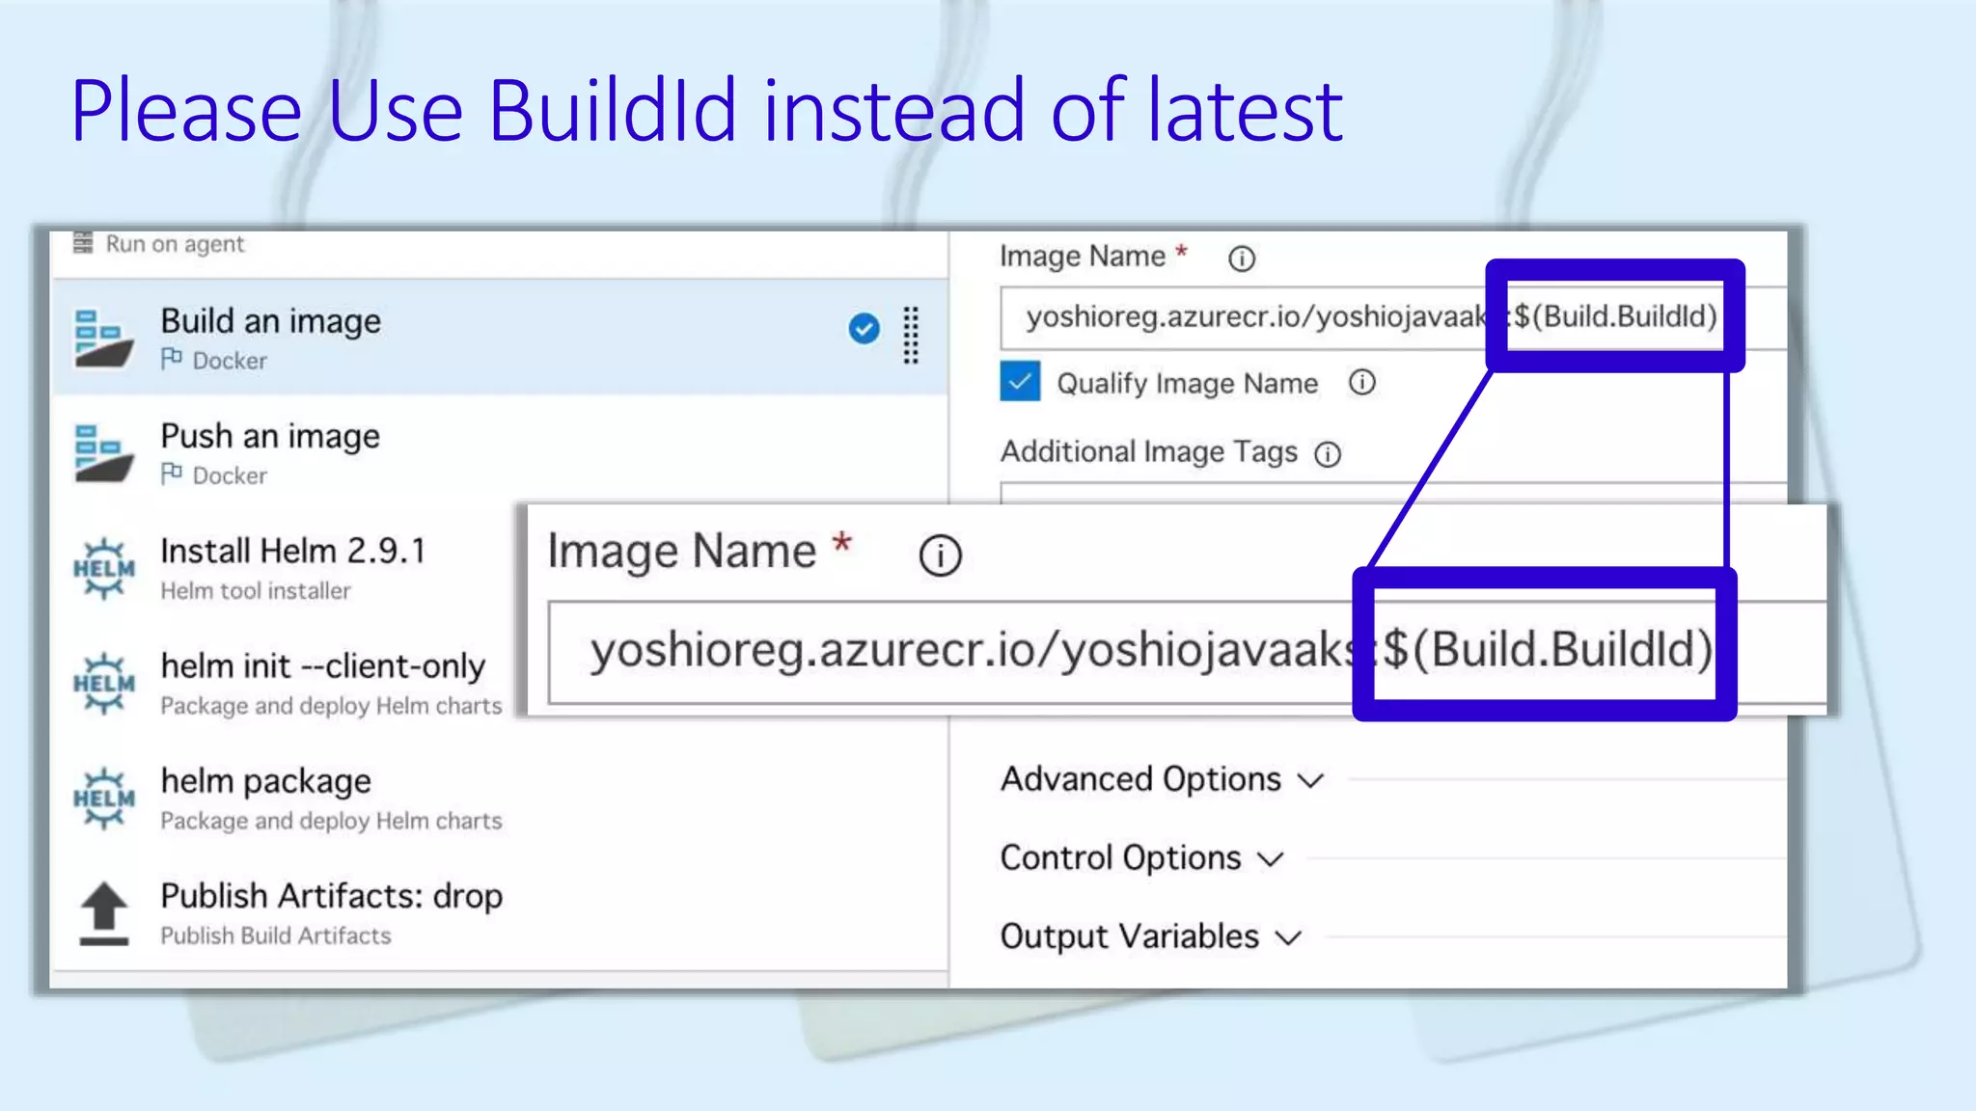Click the flag icon under Build an image
The width and height of the screenshot is (1976, 1111).
(172, 359)
